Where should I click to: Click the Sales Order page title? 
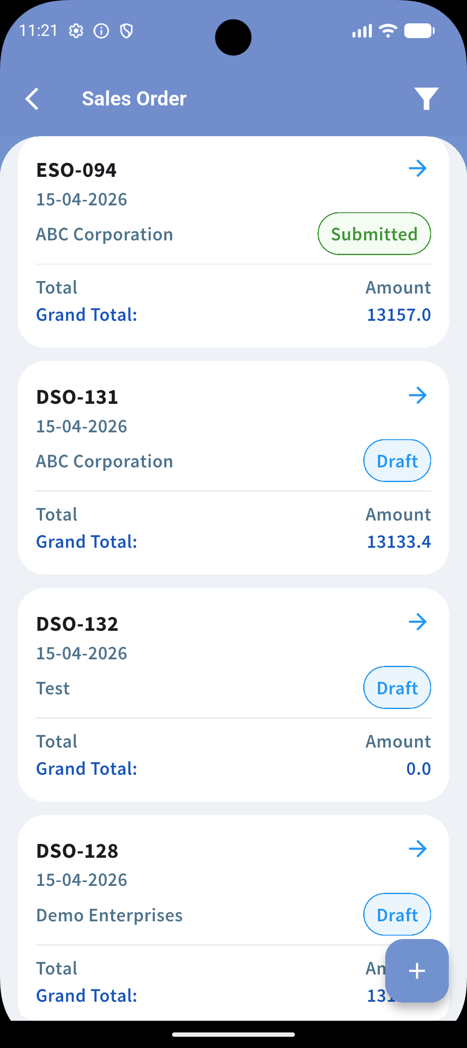pos(134,99)
